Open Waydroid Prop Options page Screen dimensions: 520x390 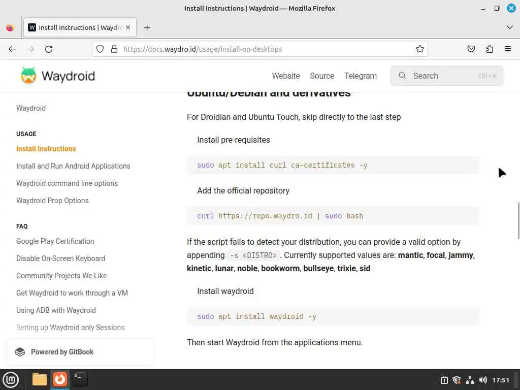(52, 201)
